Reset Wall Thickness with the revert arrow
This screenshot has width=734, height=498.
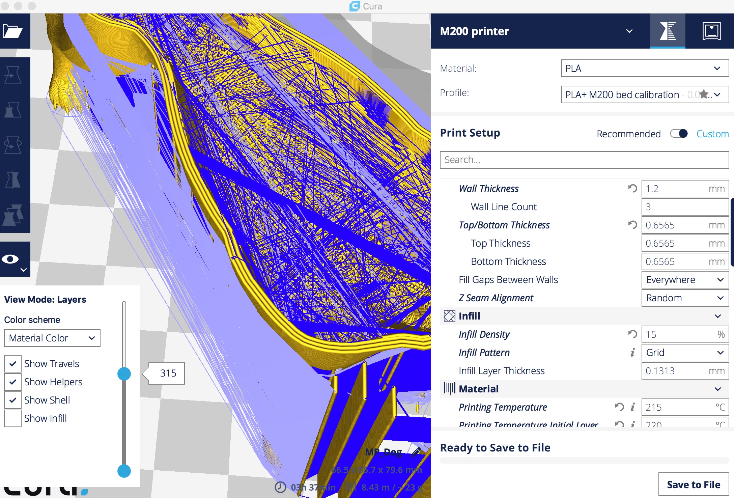632,188
